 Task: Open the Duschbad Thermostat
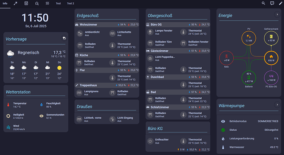pos(194,85)
